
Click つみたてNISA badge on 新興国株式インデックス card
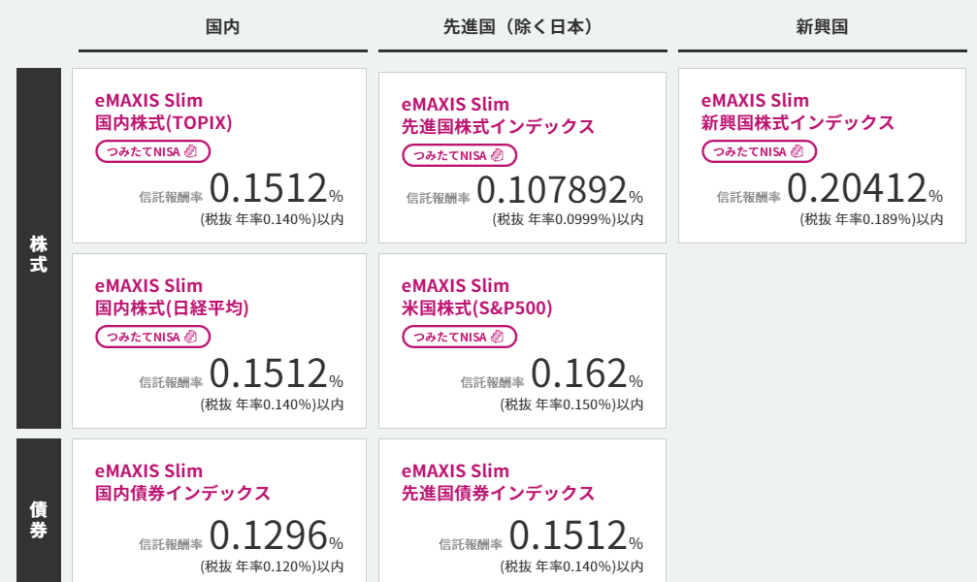click(759, 151)
